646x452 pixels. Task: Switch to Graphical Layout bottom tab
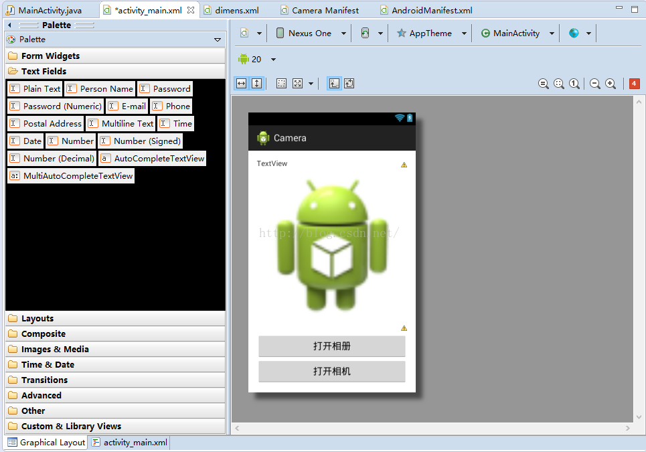[46, 442]
